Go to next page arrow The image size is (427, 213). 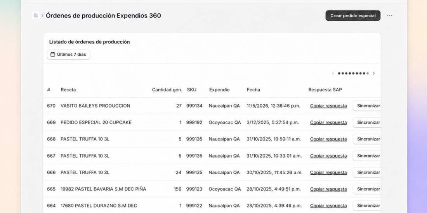click(373, 73)
